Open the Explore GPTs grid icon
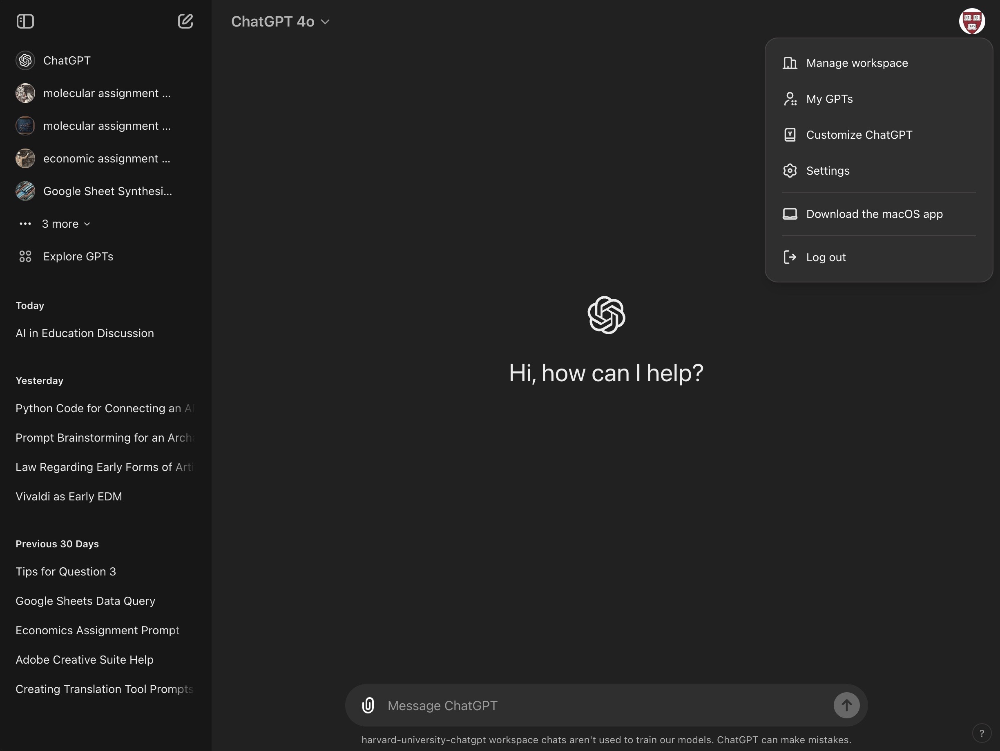1000x751 pixels. point(25,256)
